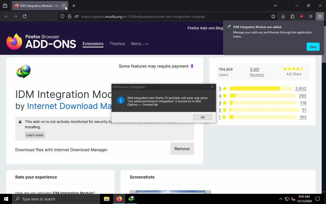The height and width of the screenshot is (204, 326).
Task: Open the first screenshot thumbnail
Action: click(170, 192)
